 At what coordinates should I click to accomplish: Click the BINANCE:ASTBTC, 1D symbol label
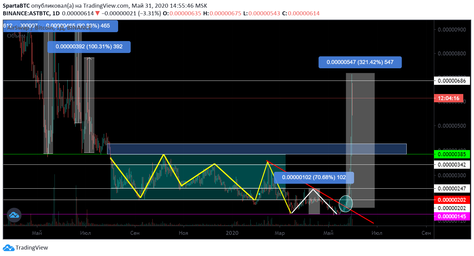click(31, 13)
